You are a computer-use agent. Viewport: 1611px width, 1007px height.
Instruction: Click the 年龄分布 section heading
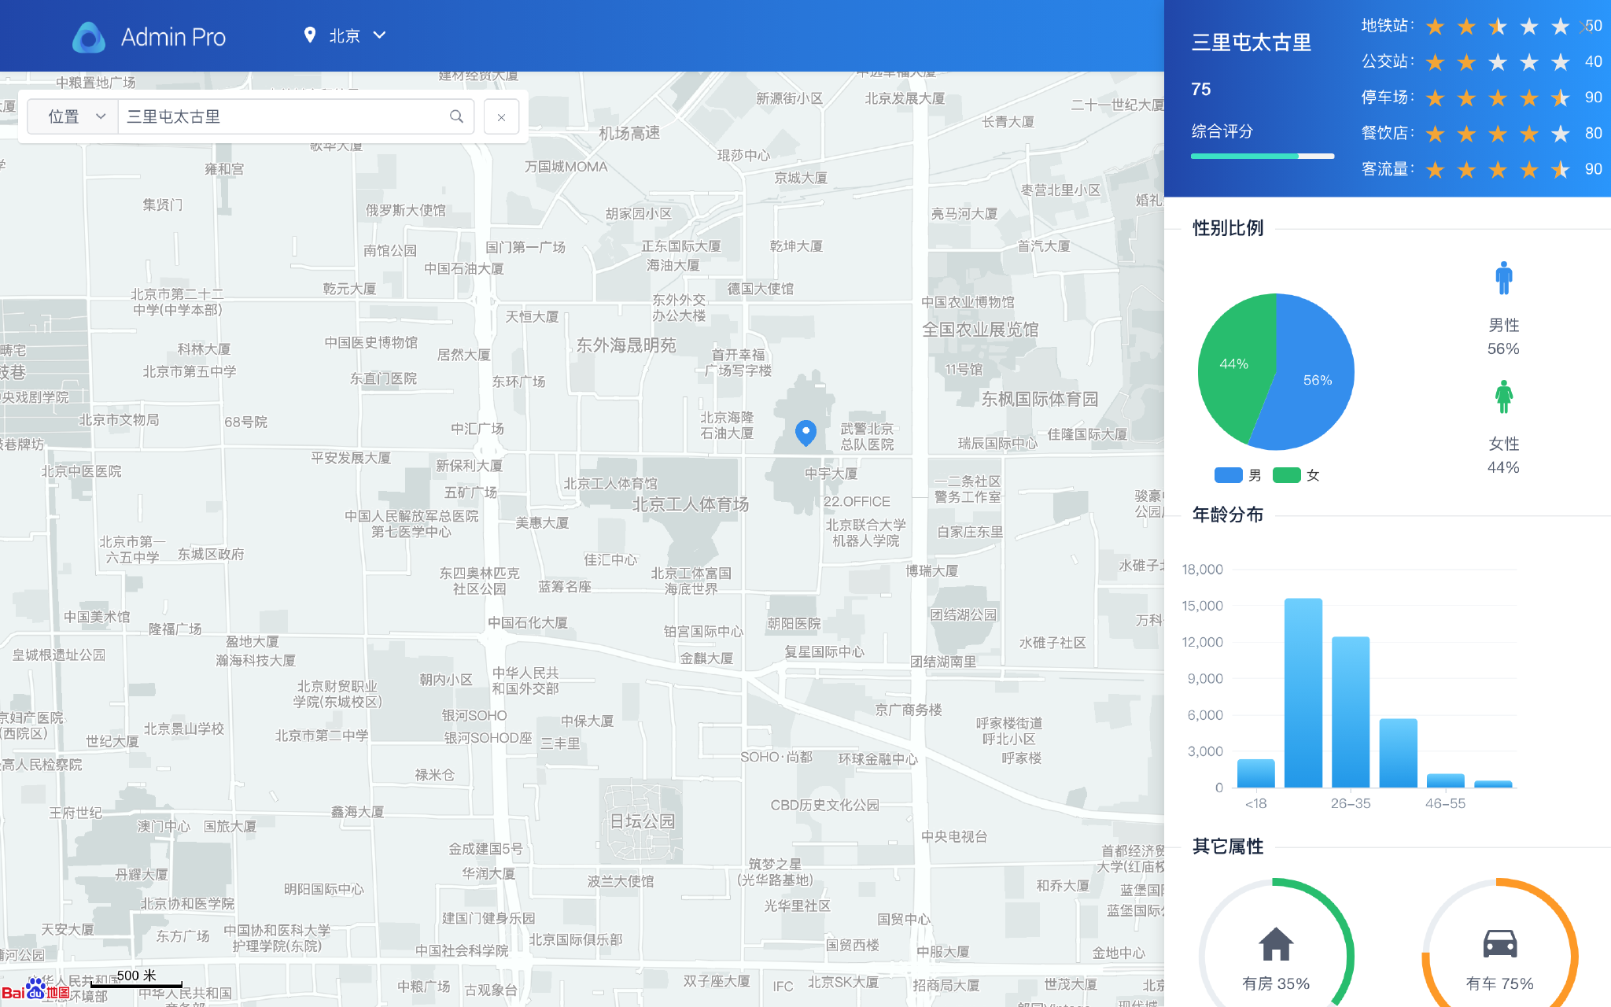point(1228,515)
